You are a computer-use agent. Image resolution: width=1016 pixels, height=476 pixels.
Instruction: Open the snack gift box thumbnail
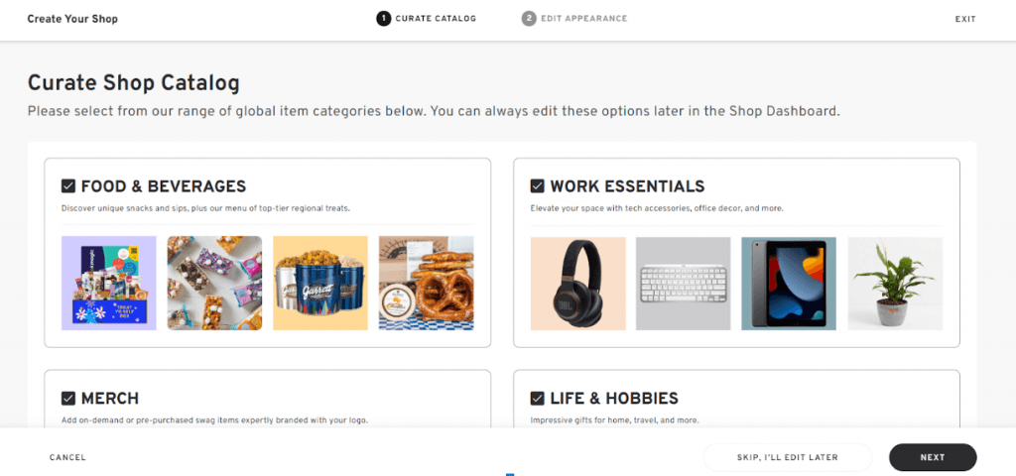[108, 283]
